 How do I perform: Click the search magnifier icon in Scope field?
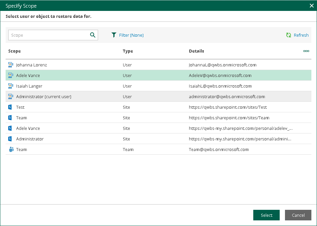[x=93, y=35]
